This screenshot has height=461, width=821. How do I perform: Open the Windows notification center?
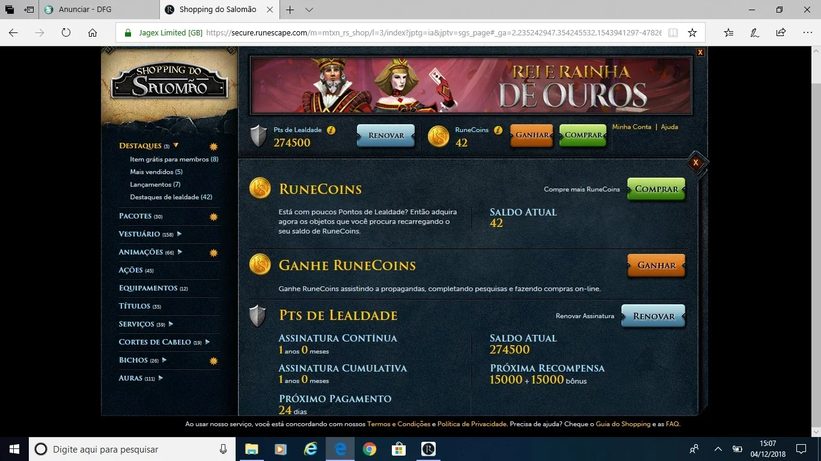(801, 449)
